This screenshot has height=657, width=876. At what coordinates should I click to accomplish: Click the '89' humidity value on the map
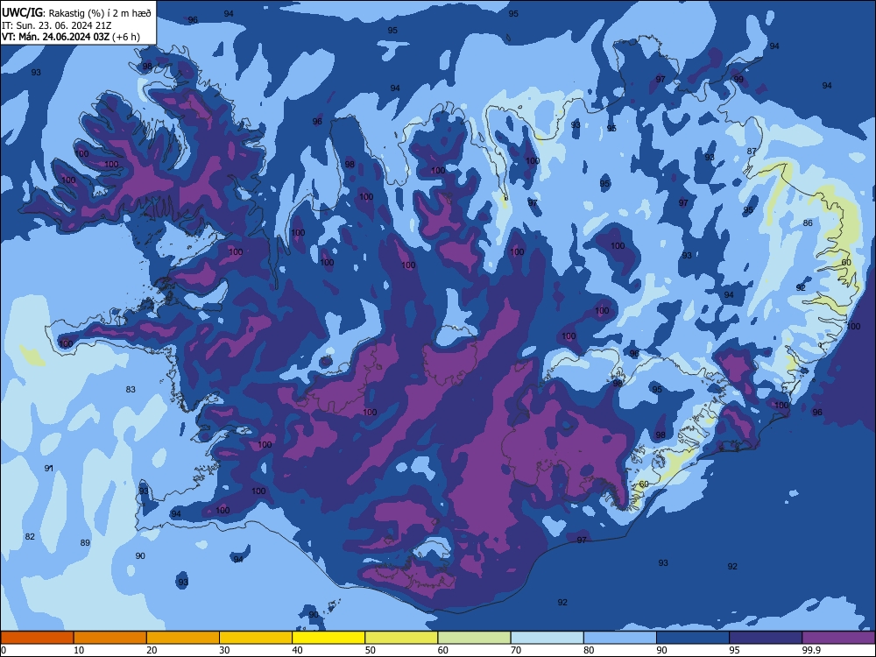point(85,542)
